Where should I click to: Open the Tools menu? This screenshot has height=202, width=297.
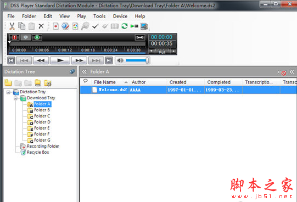pyautogui.click(x=99, y=16)
